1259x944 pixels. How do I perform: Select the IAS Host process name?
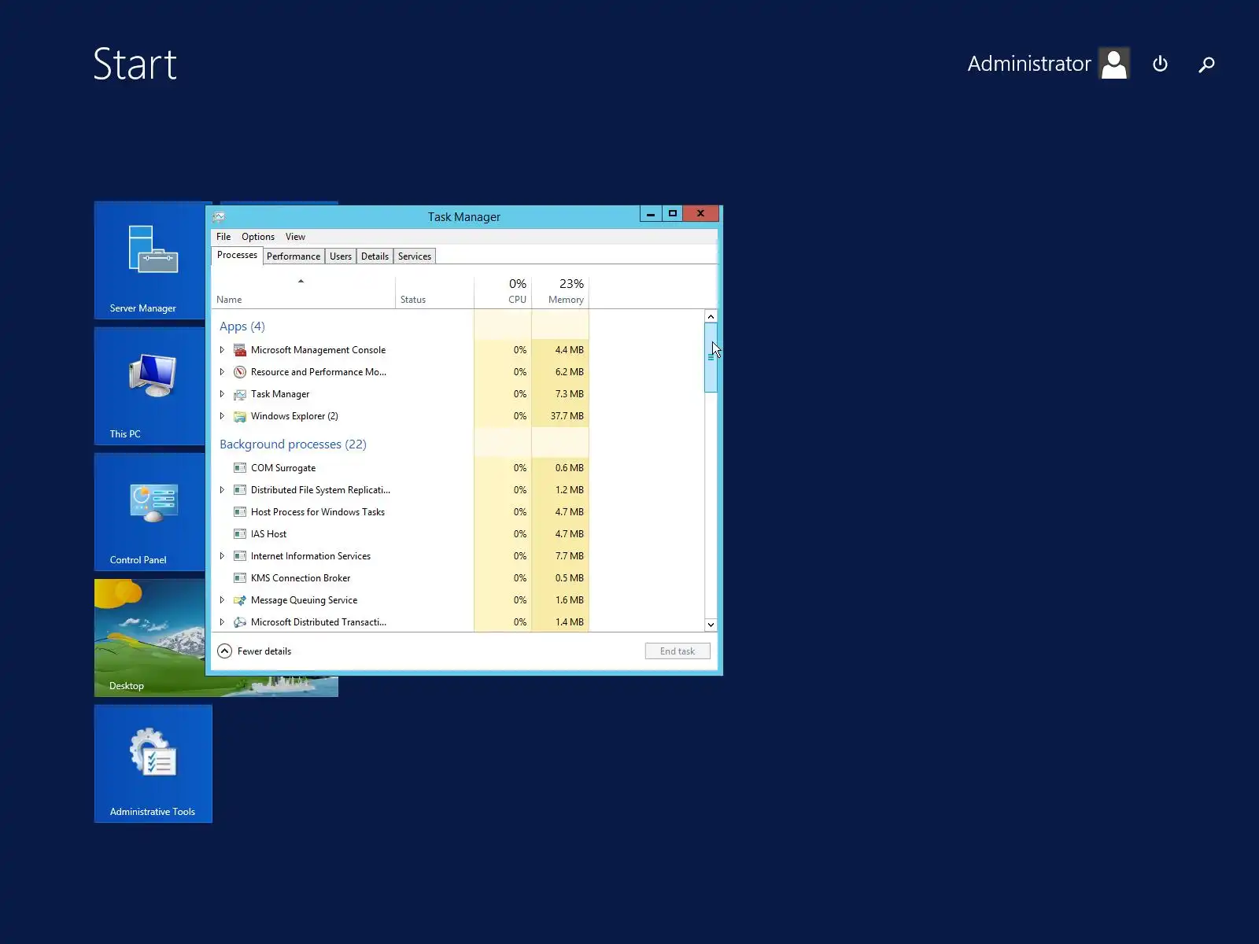[268, 534]
